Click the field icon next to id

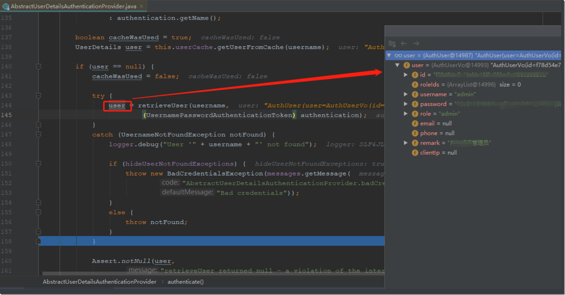click(415, 75)
